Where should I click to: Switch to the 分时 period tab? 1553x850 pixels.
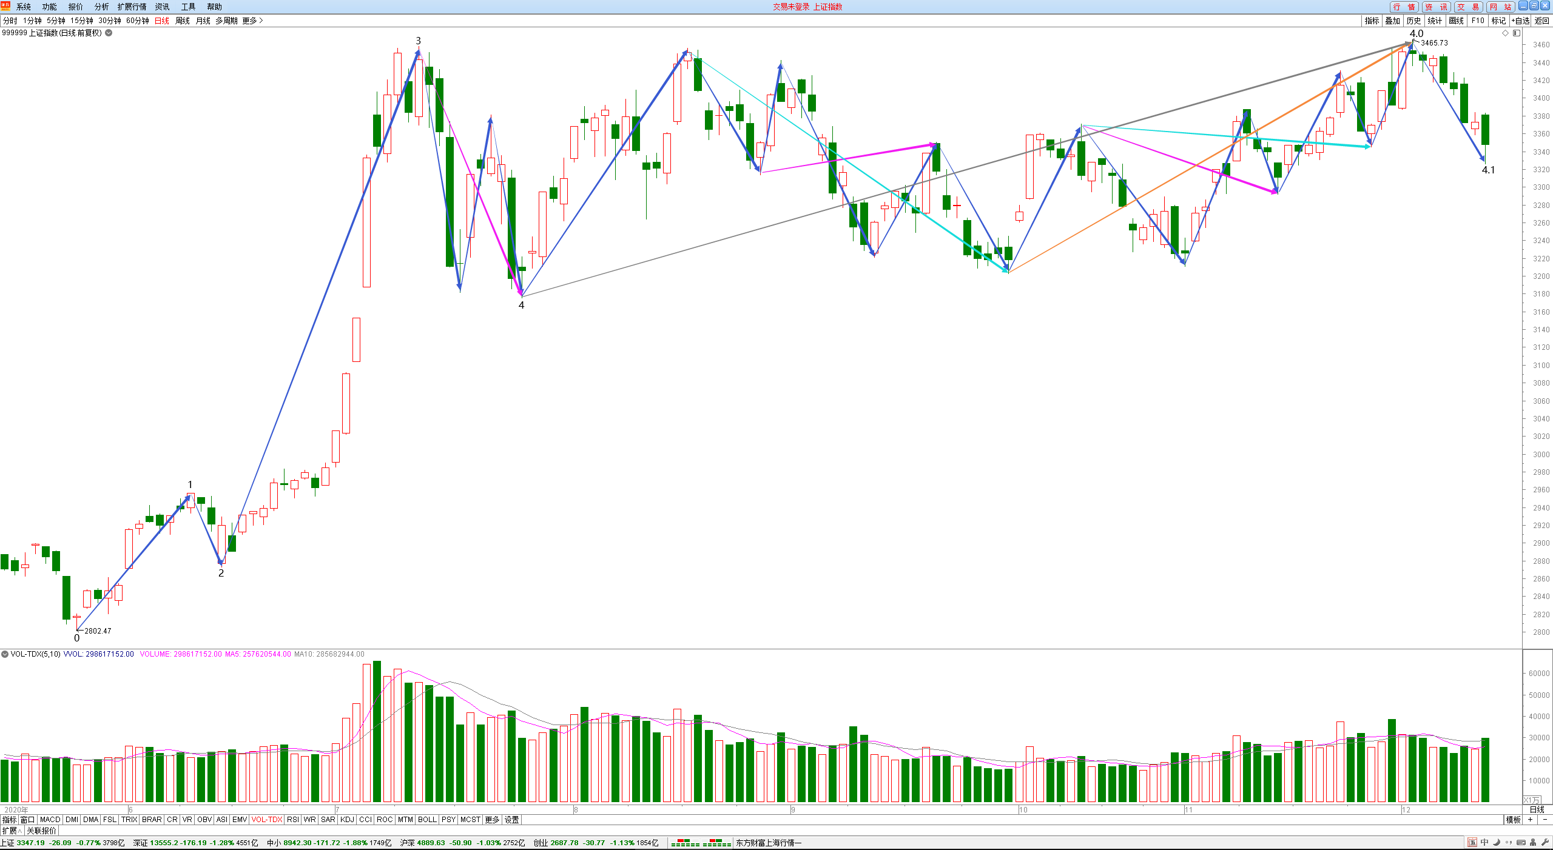pos(10,21)
